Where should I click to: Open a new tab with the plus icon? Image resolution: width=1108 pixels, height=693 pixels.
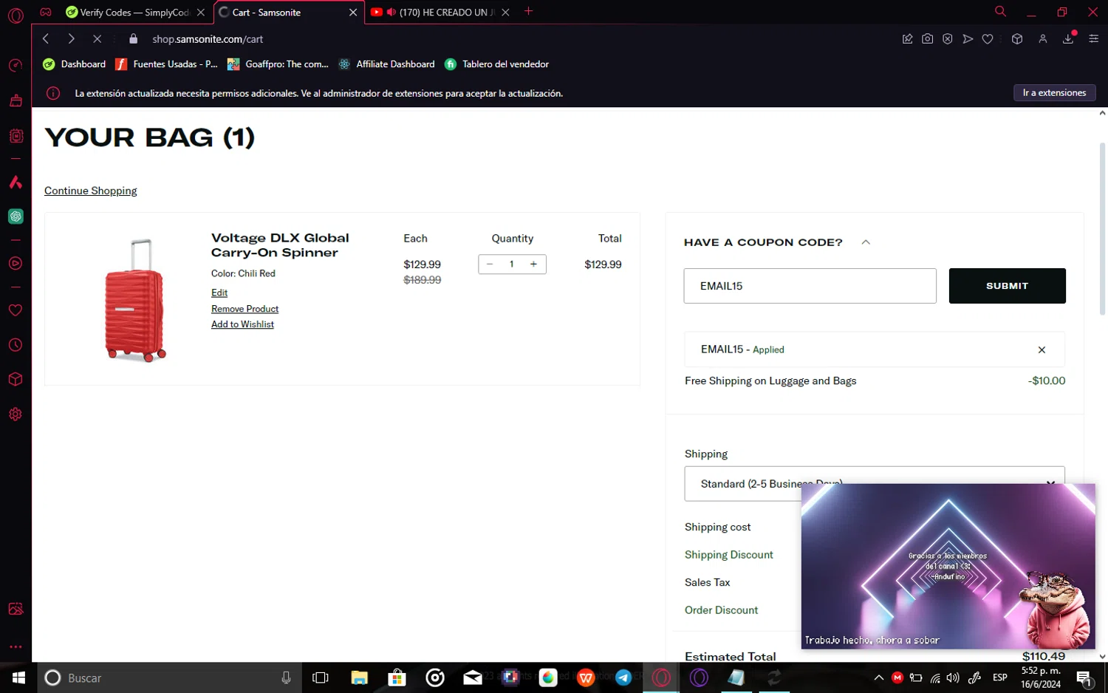(528, 11)
